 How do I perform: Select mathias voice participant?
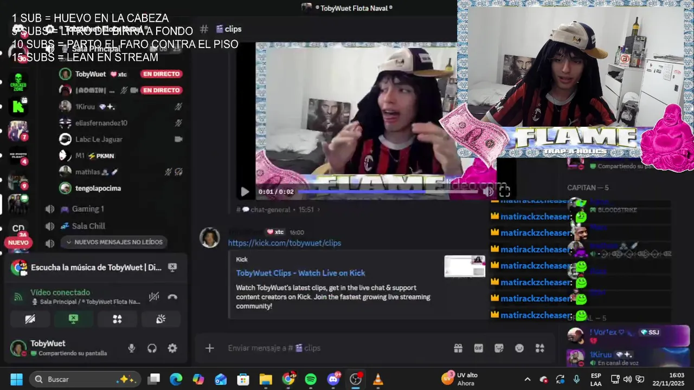(87, 172)
